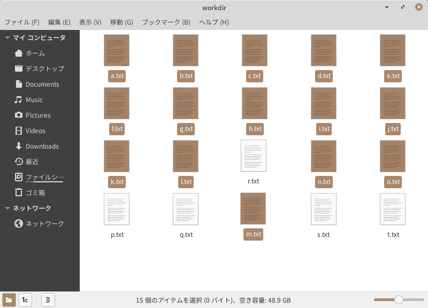Hide the sidebar with status bar button
The height and width of the screenshot is (308, 428).
click(x=48, y=300)
